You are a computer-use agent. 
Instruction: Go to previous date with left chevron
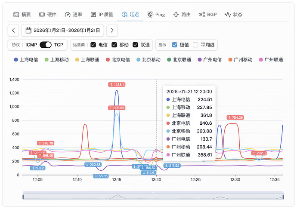13,30
